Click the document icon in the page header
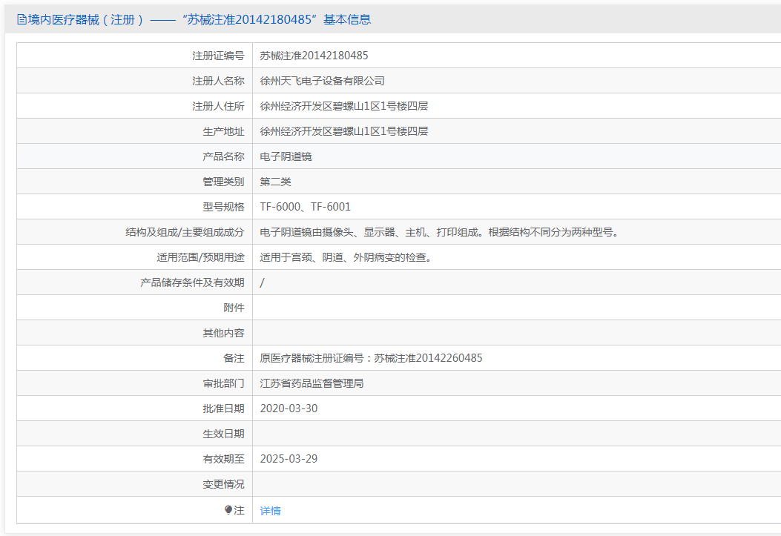Viewport: 781px width, 536px height. click(x=22, y=19)
